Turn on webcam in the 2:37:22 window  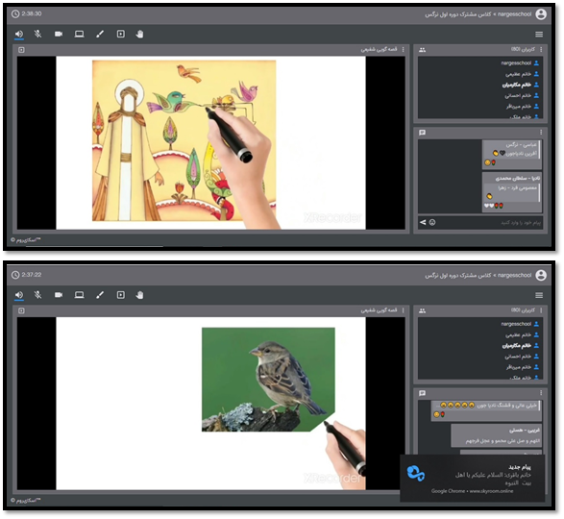click(x=59, y=295)
